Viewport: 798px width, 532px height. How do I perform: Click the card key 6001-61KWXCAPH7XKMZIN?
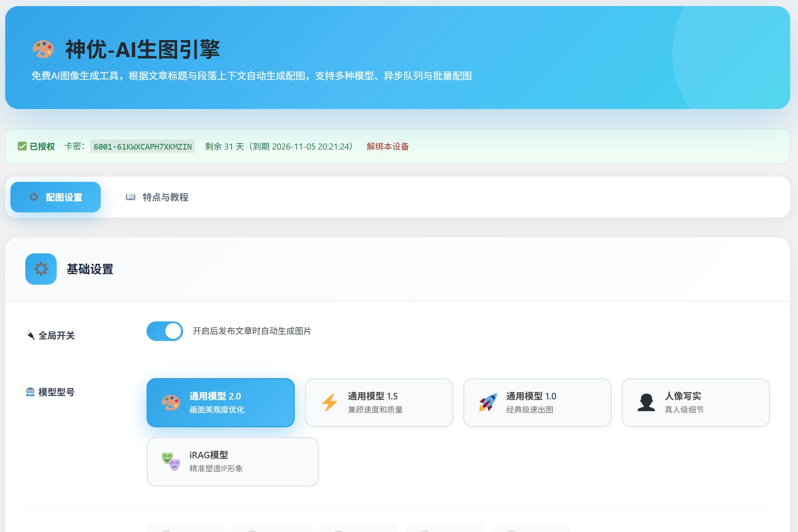[143, 147]
